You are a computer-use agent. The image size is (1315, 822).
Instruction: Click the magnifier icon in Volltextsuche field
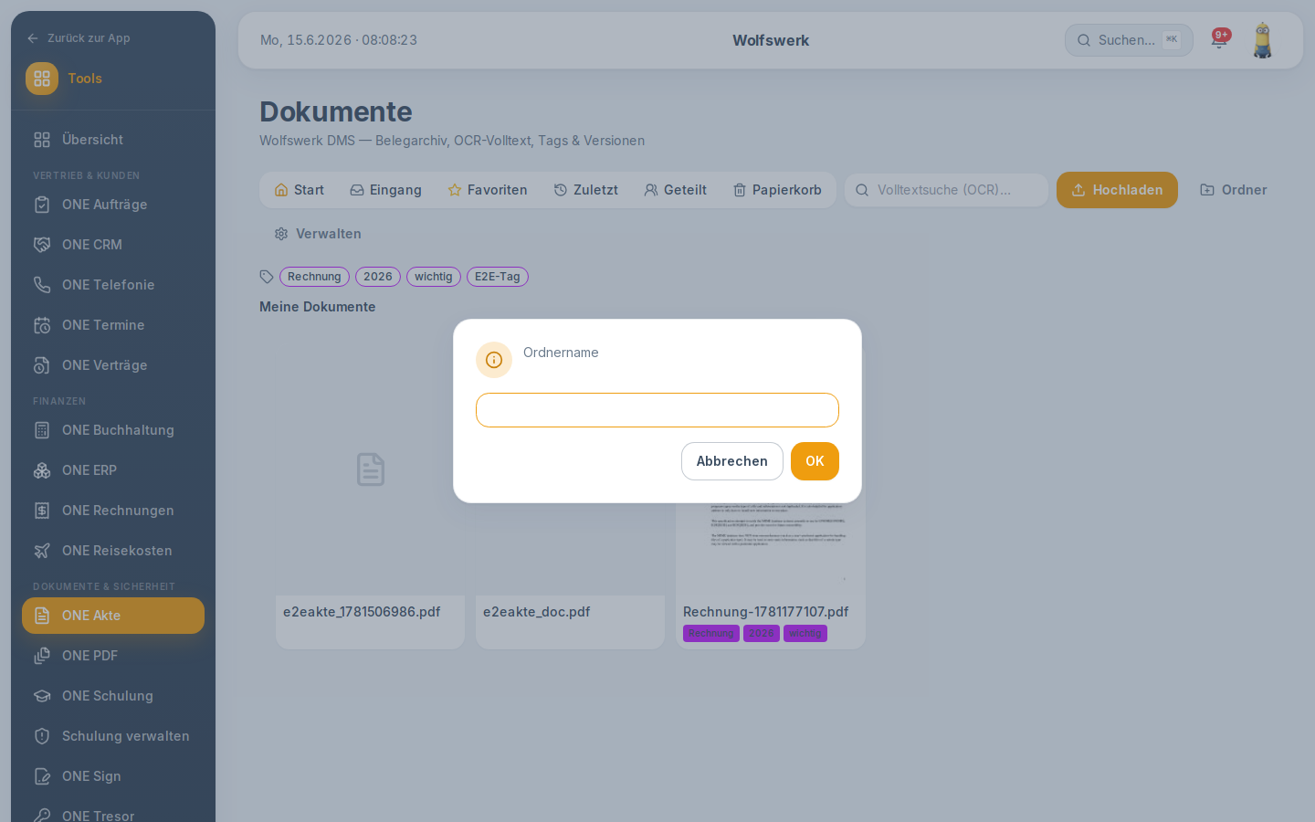862,190
